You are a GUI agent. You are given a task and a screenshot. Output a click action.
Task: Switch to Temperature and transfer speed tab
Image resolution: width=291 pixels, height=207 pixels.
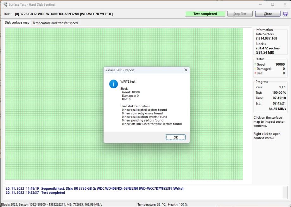(55, 23)
